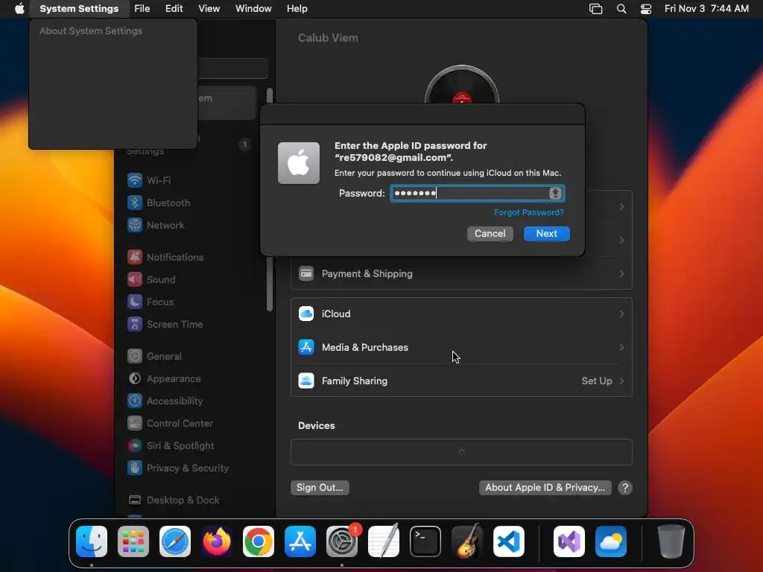Click the password keychain icon in field

(555, 193)
